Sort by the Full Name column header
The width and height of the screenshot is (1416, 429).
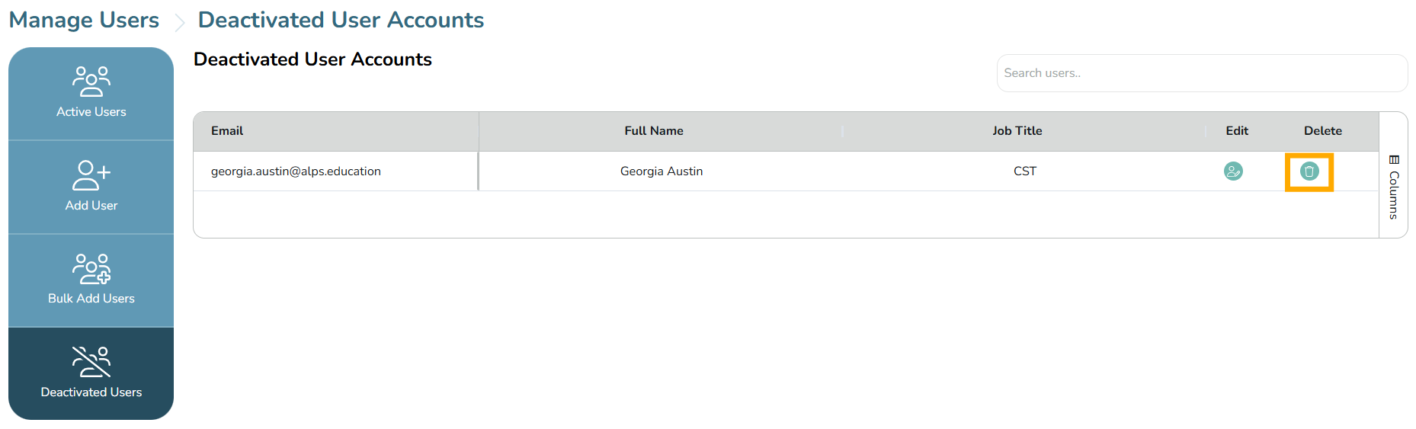tap(654, 131)
